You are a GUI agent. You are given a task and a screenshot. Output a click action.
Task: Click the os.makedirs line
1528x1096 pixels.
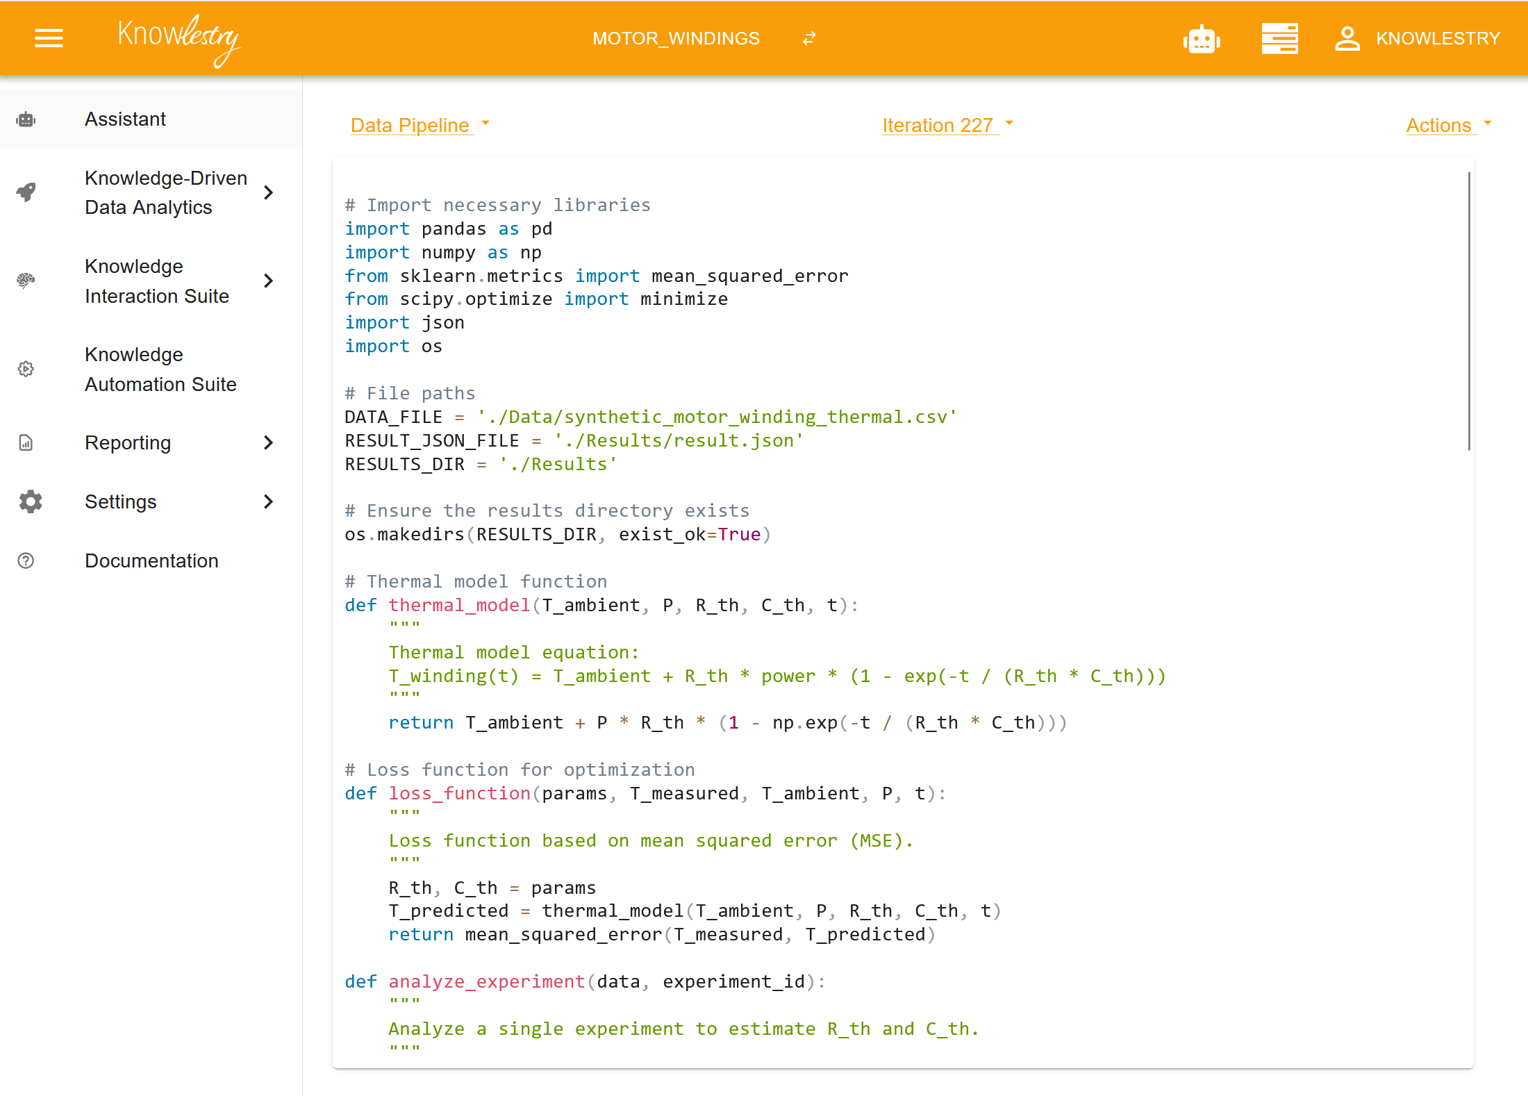tap(558, 534)
